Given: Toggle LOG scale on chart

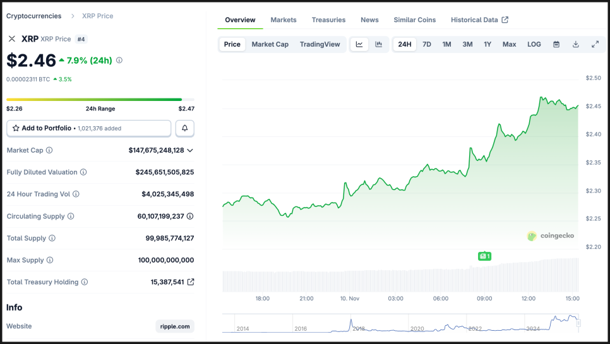Looking at the screenshot, I should click(x=534, y=44).
